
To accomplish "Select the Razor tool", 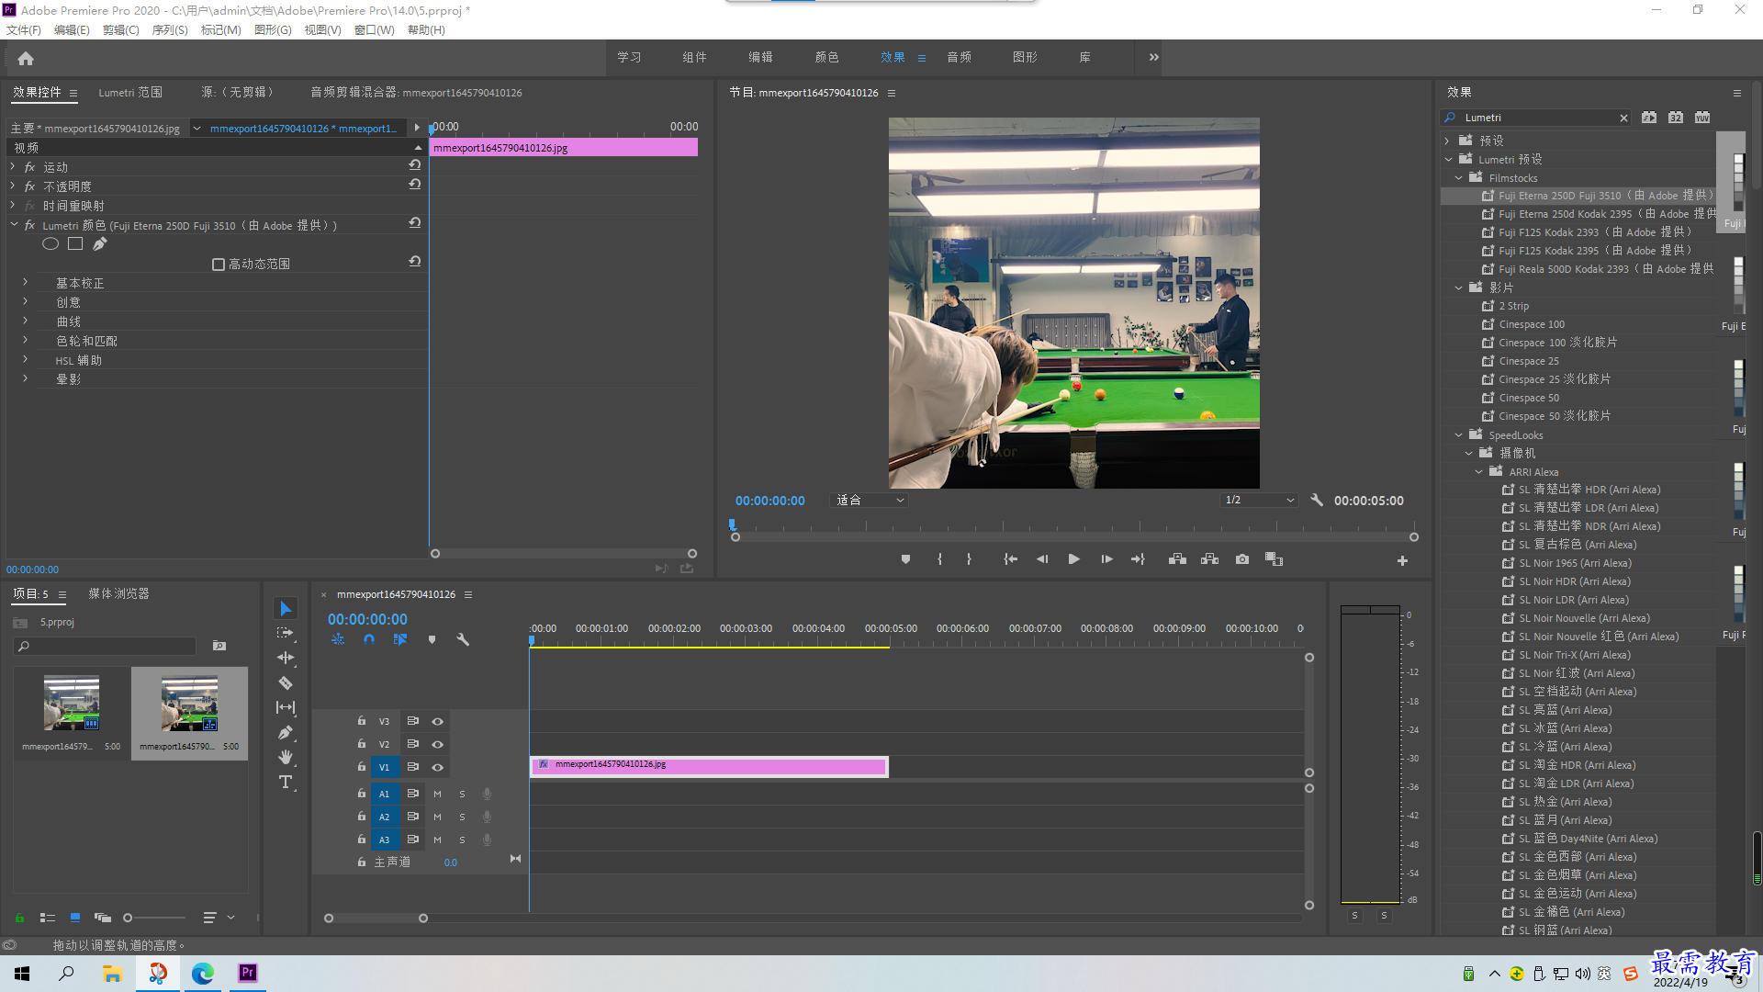I will (x=286, y=682).
